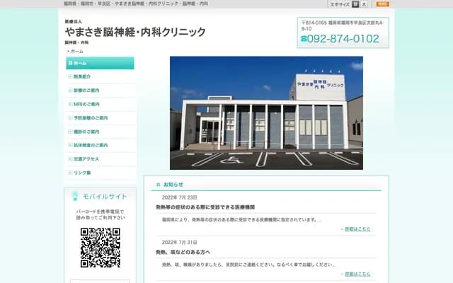Switch text size to large (大)
This screenshot has width=453, height=283.
click(x=364, y=4)
